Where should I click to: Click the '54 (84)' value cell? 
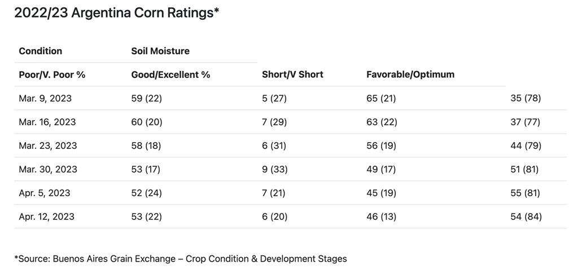526,216
